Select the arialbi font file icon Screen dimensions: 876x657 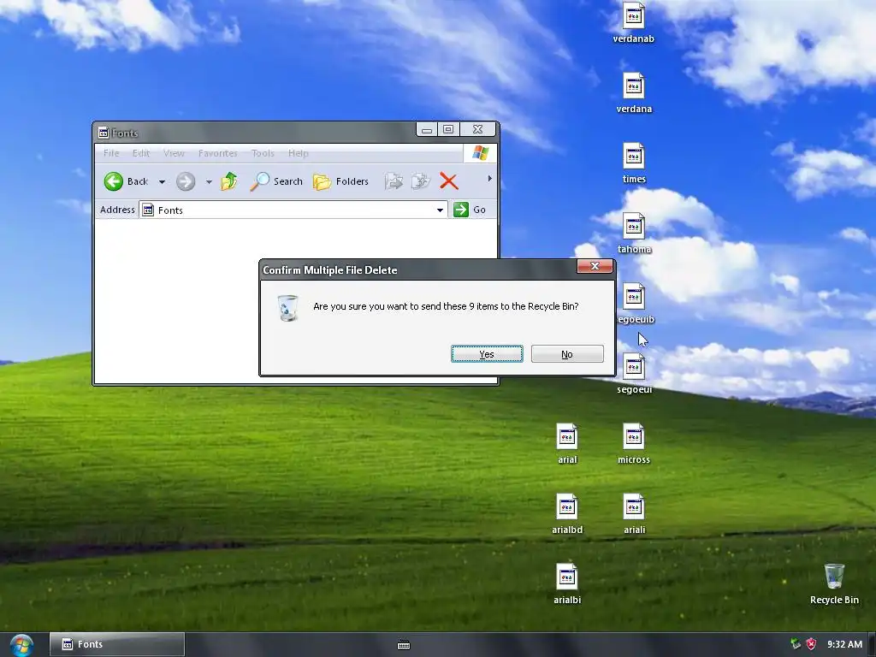[567, 577]
